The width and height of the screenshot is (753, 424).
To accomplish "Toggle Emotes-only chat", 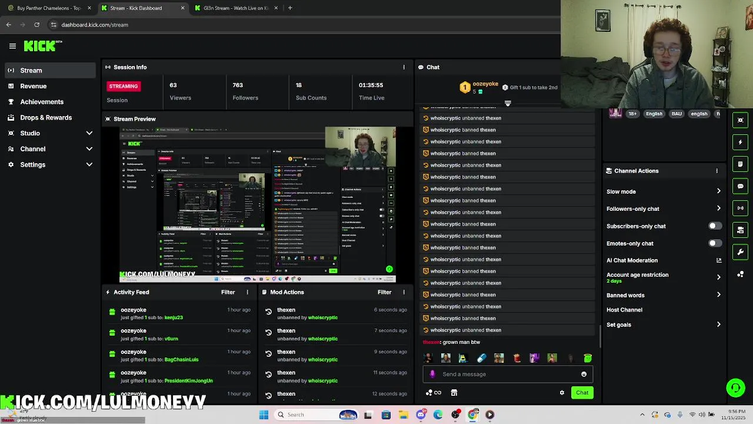I will click(715, 243).
